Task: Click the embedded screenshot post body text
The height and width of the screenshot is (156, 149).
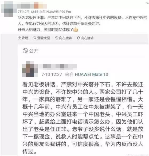Action: coord(83,118)
